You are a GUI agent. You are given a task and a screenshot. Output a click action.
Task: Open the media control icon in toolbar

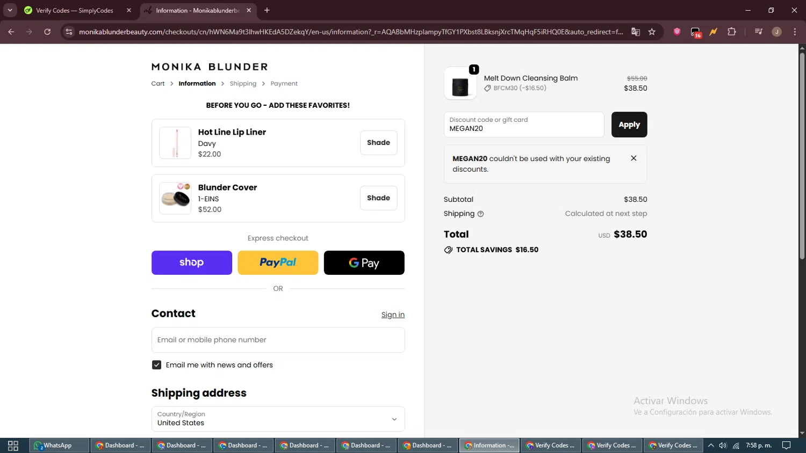(x=759, y=32)
